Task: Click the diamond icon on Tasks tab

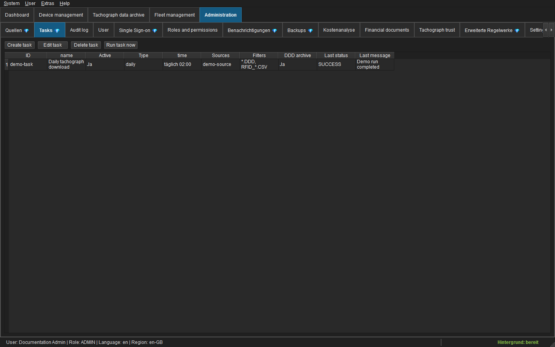Action: (57, 30)
